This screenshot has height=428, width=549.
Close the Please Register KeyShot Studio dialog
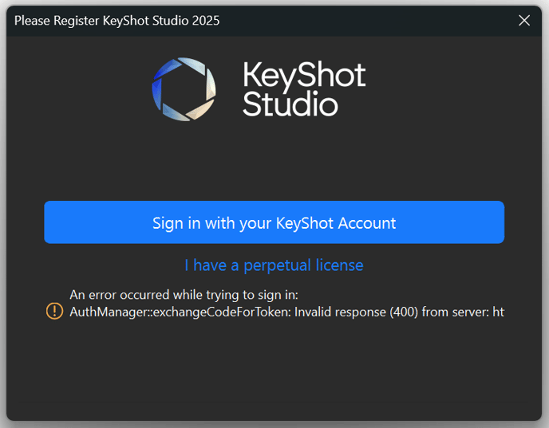coord(524,20)
